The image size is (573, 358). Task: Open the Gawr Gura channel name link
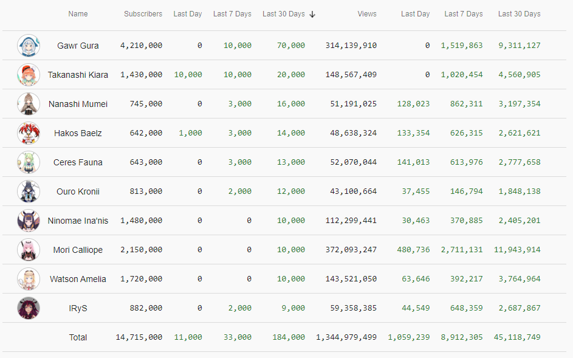tap(78, 46)
